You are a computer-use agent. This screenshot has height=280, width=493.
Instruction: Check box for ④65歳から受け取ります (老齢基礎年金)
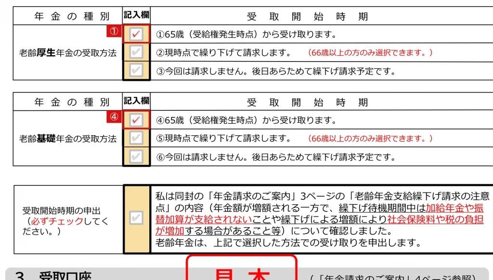pyautogui.click(x=136, y=120)
